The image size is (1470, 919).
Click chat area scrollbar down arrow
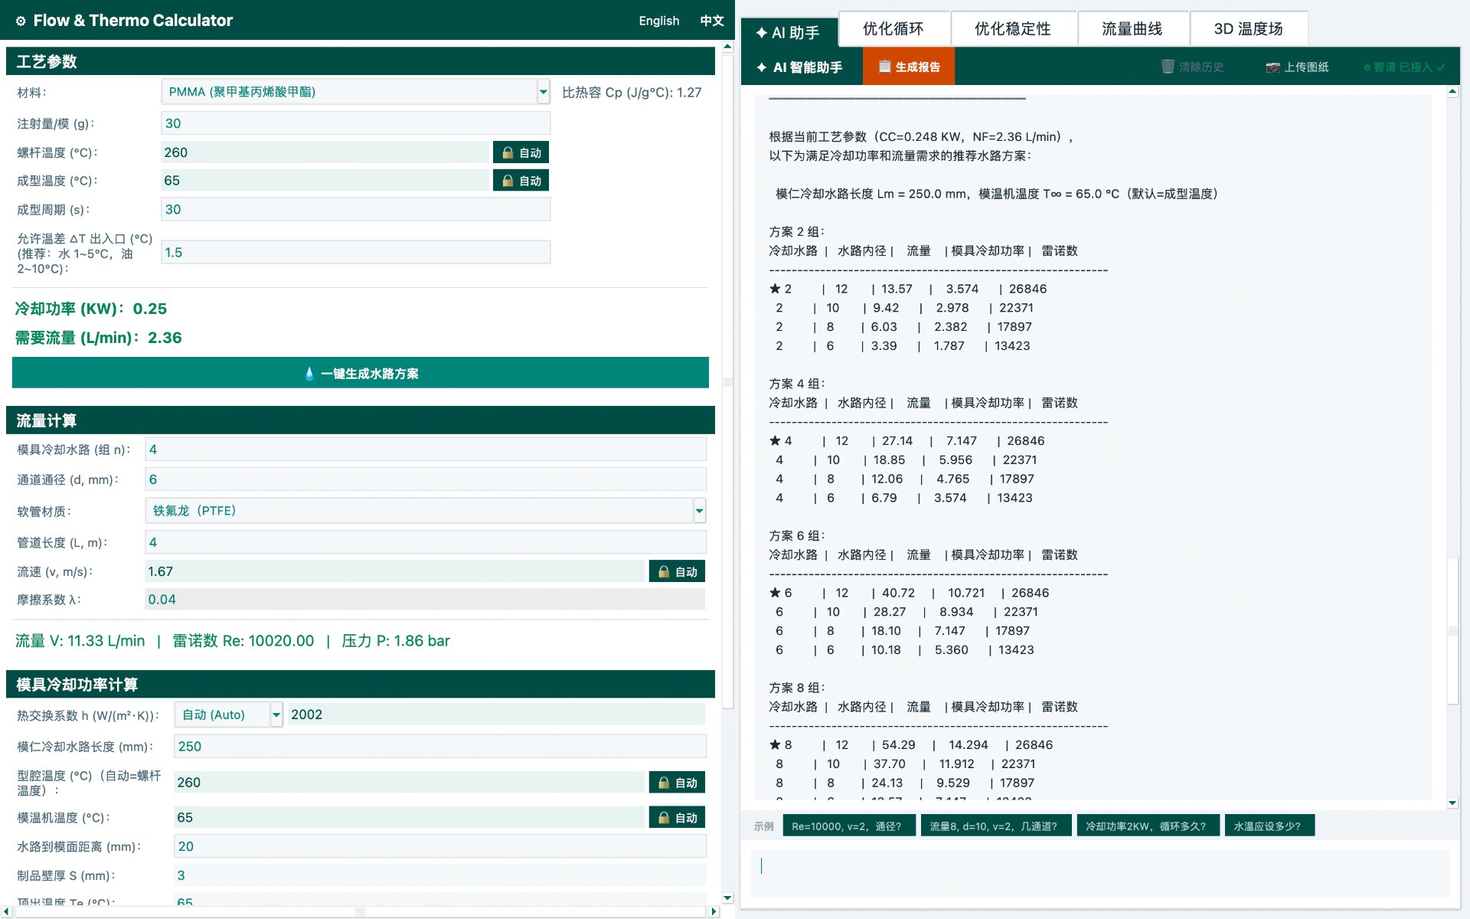1452,803
